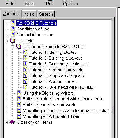Switch to the Search tab
Image resolution: width=120 pixels, height=138 pixels.
[46, 14]
